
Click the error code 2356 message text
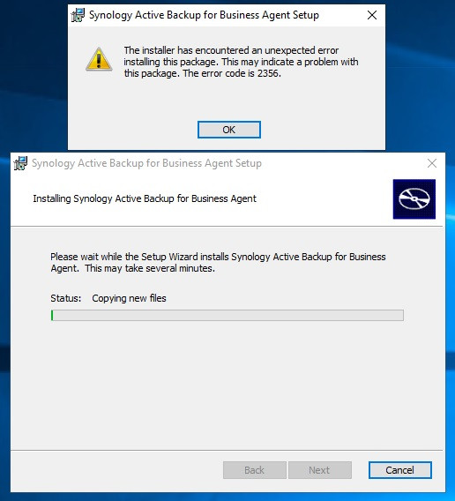coord(241,62)
